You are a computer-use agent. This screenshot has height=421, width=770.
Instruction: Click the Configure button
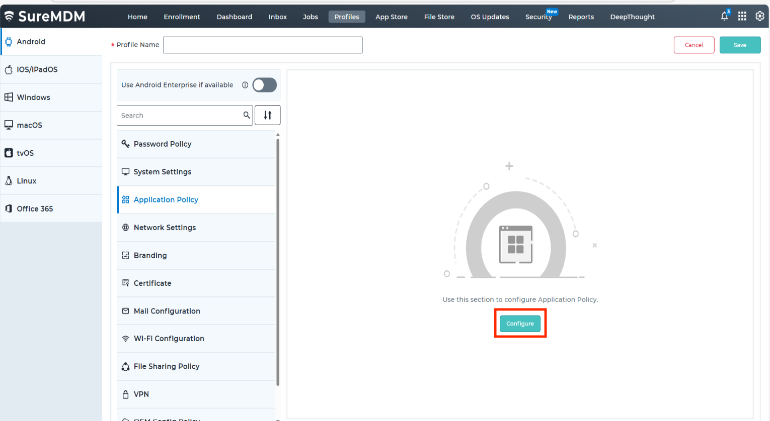point(520,324)
